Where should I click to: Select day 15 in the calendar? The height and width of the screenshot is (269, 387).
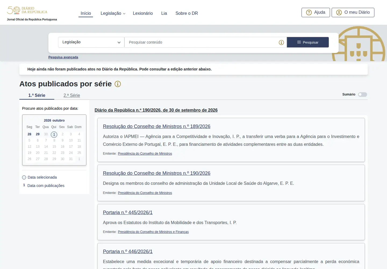[54, 147]
